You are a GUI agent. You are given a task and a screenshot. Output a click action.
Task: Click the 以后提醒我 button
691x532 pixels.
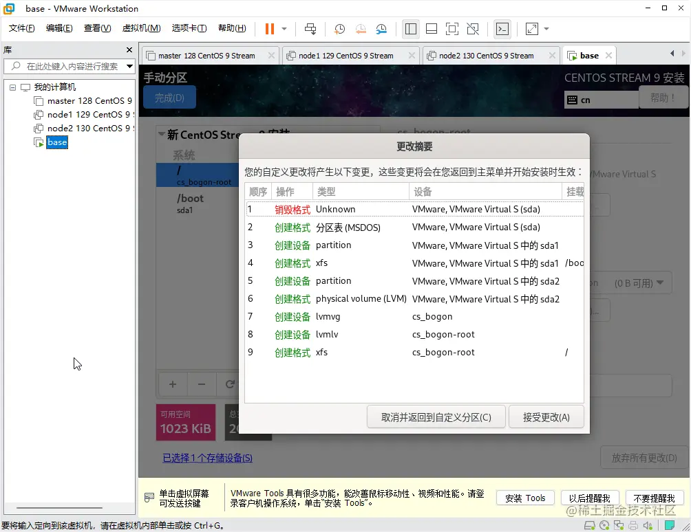[x=590, y=498]
